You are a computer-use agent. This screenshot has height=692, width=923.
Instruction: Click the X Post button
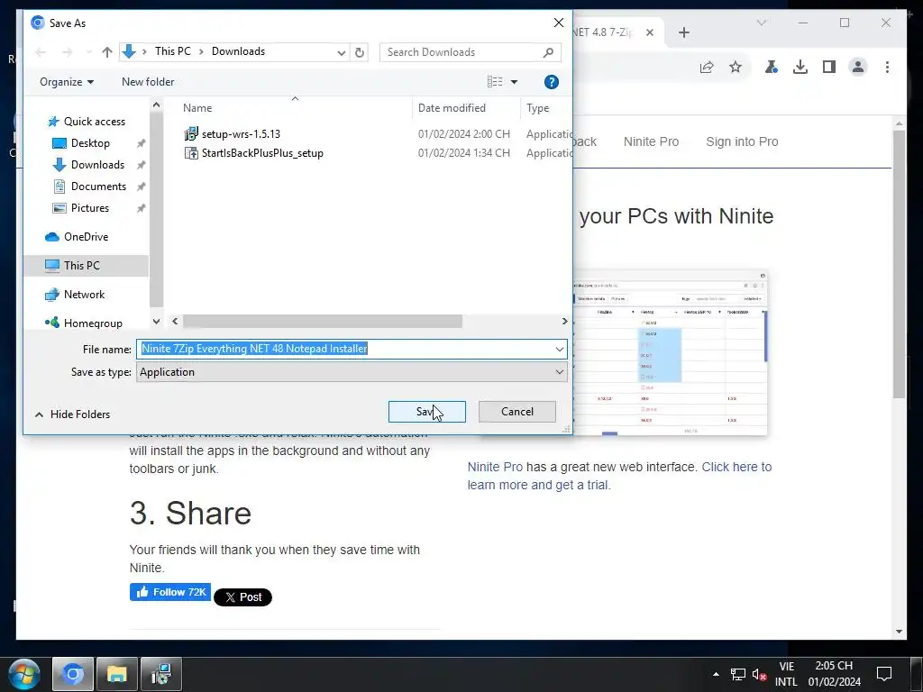pos(242,597)
